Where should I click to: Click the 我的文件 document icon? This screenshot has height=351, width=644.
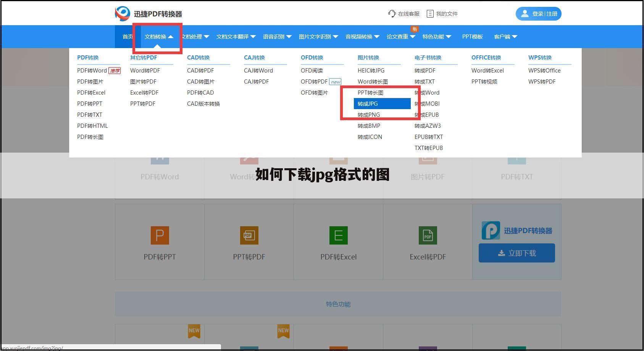coord(430,14)
